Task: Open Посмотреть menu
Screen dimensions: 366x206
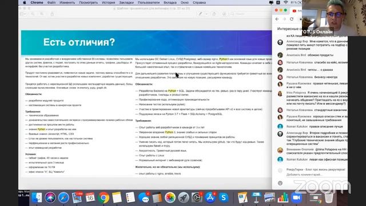Action: click(x=88, y=2)
